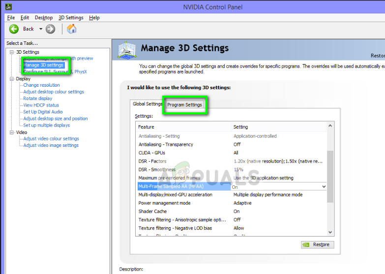Open Adjust video colour settings
The image size is (385, 274).
[x=51, y=138]
